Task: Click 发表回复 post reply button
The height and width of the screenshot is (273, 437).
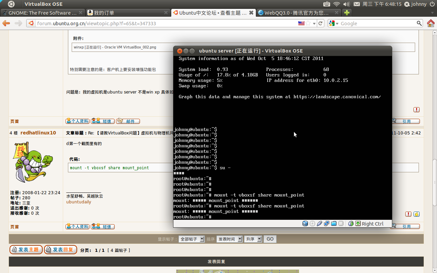Action: point(61,250)
